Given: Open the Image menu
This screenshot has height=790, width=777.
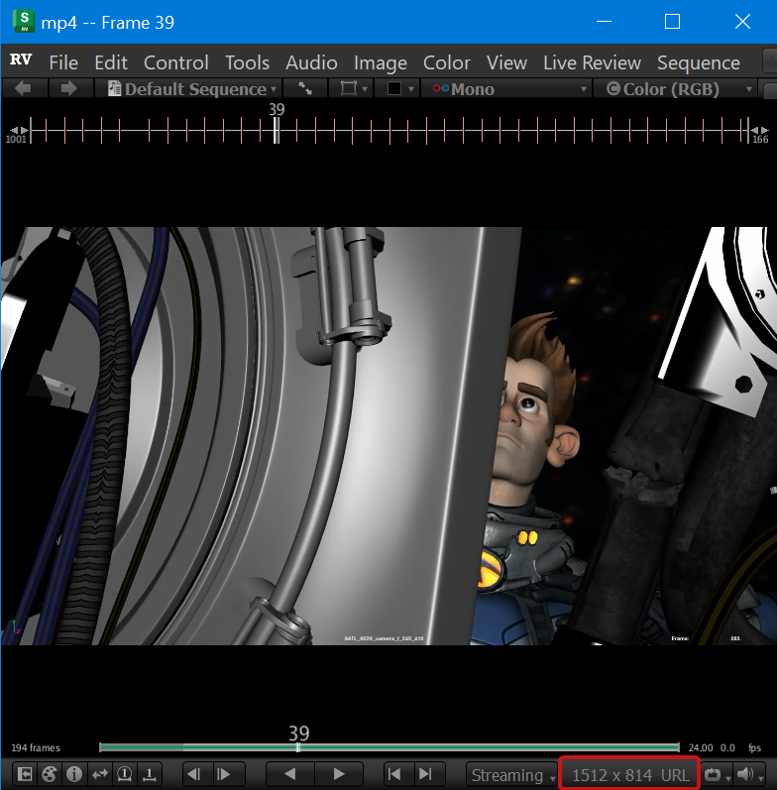Looking at the screenshot, I should [x=381, y=63].
